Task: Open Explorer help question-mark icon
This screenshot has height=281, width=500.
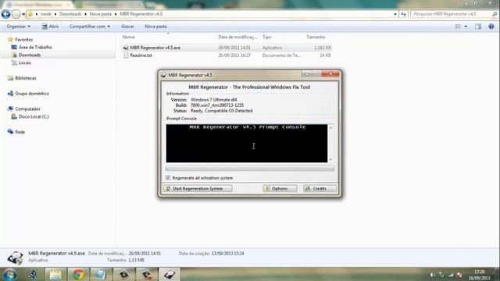Action: point(491,27)
